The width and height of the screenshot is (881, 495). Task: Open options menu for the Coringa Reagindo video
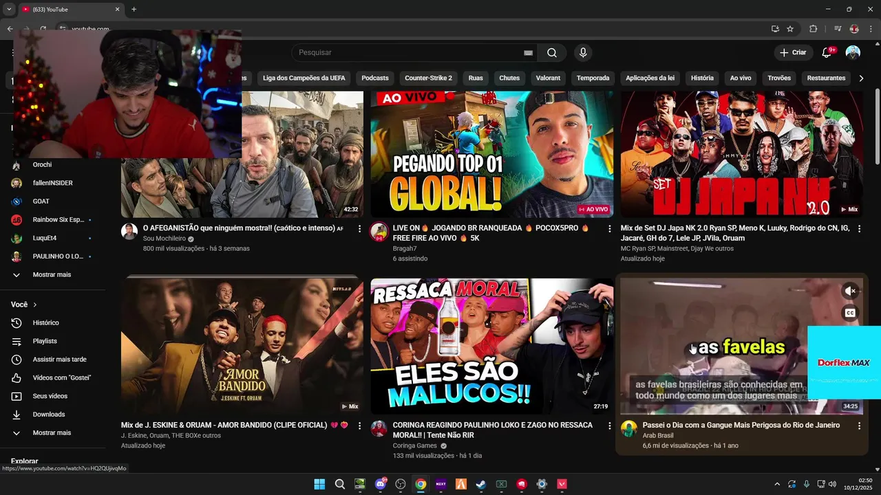(x=609, y=426)
